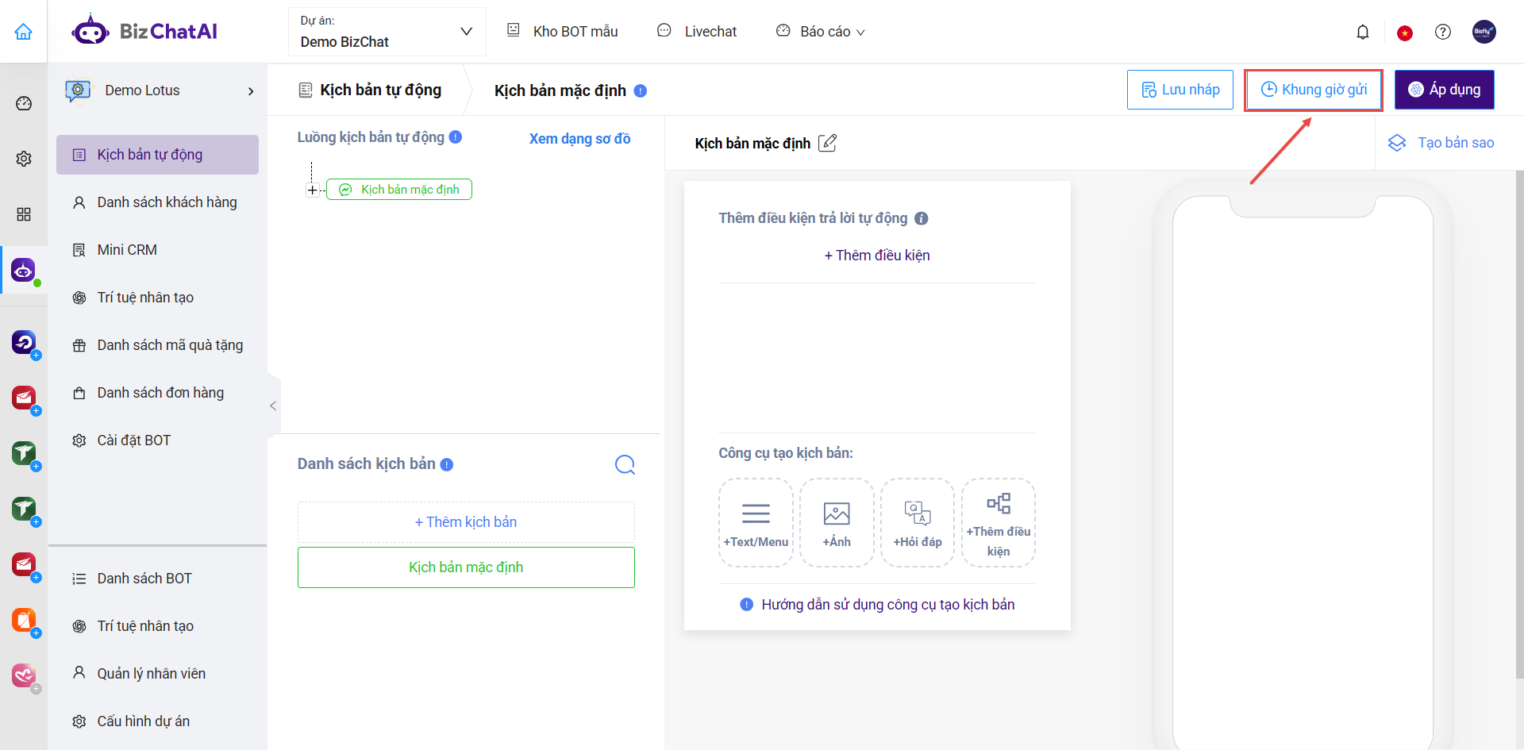Edit the Kịch bản mặc định name pencil icon
Screen dimensions: 1524x750
click(x=828, y=143)
